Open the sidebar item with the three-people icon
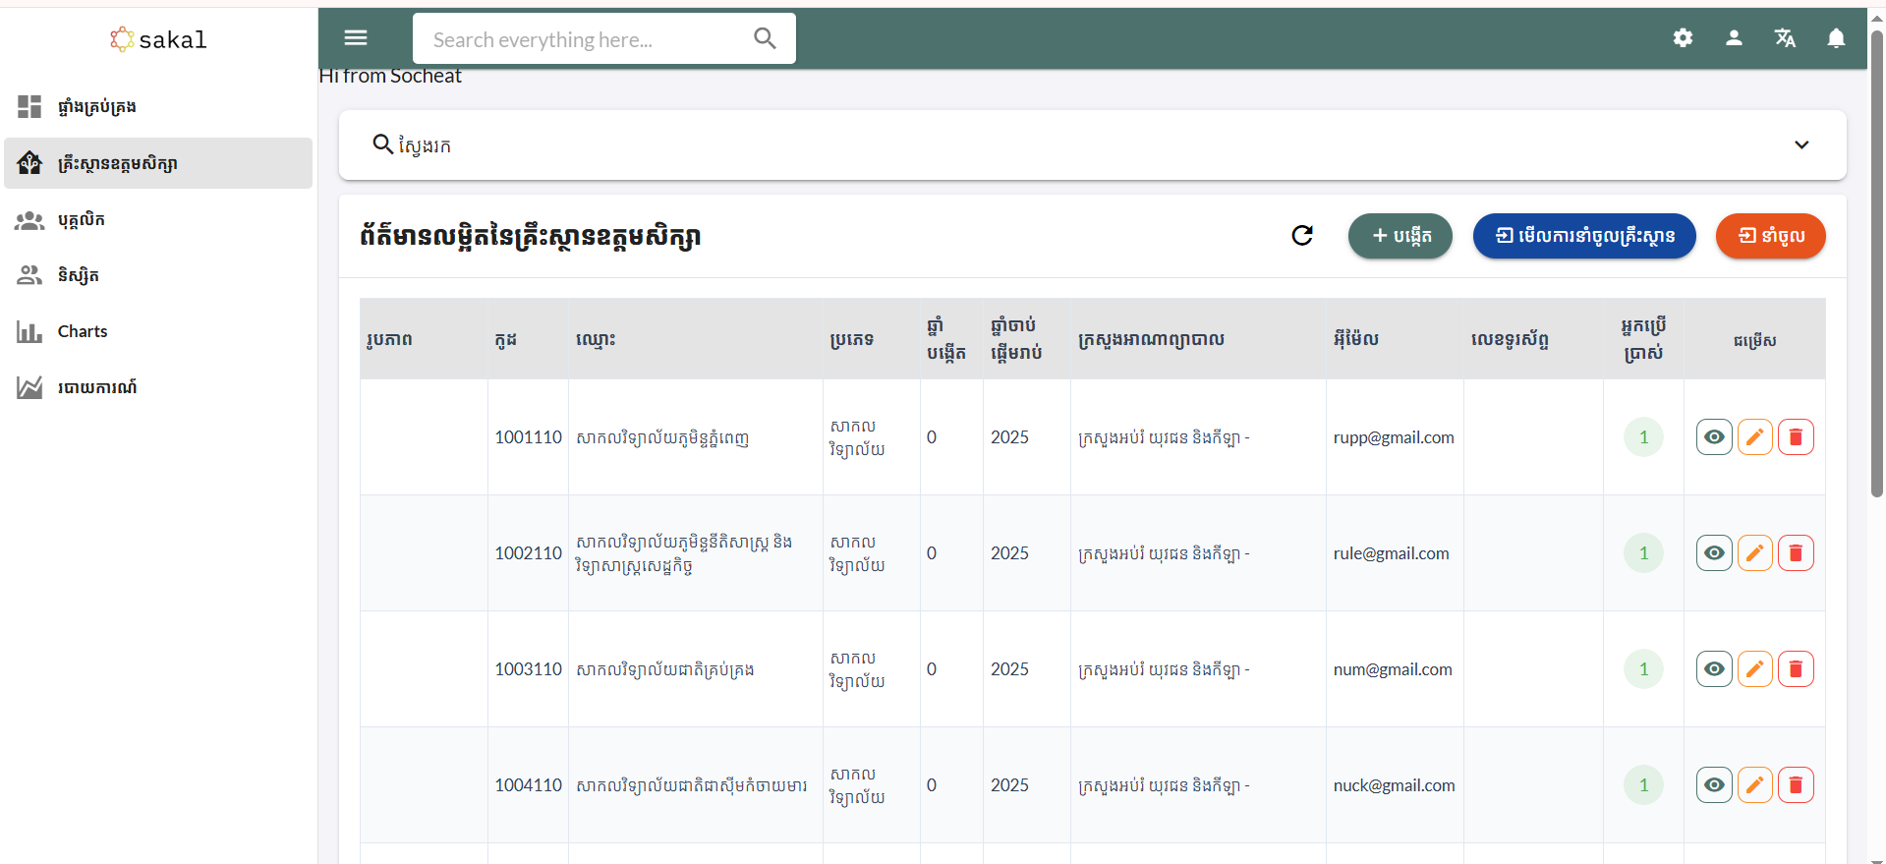 click(x=158, y=220)
